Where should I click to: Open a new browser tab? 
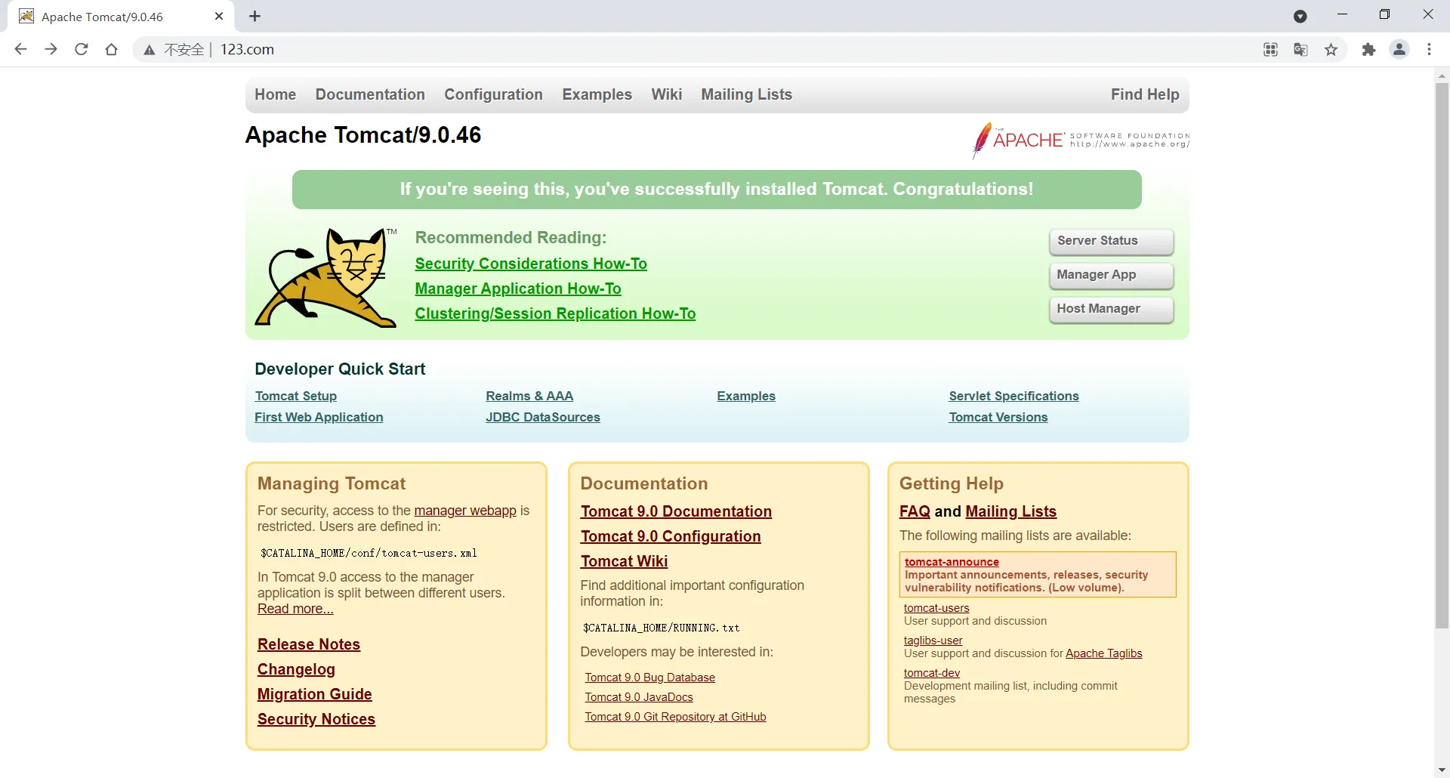pos(255,17)
